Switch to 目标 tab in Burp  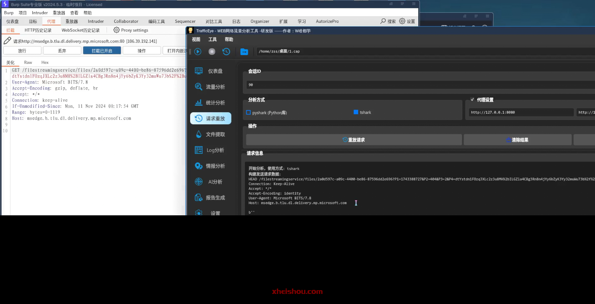[33, 21]
